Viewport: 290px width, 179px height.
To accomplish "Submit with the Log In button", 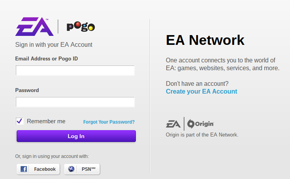I will point(76,136).
